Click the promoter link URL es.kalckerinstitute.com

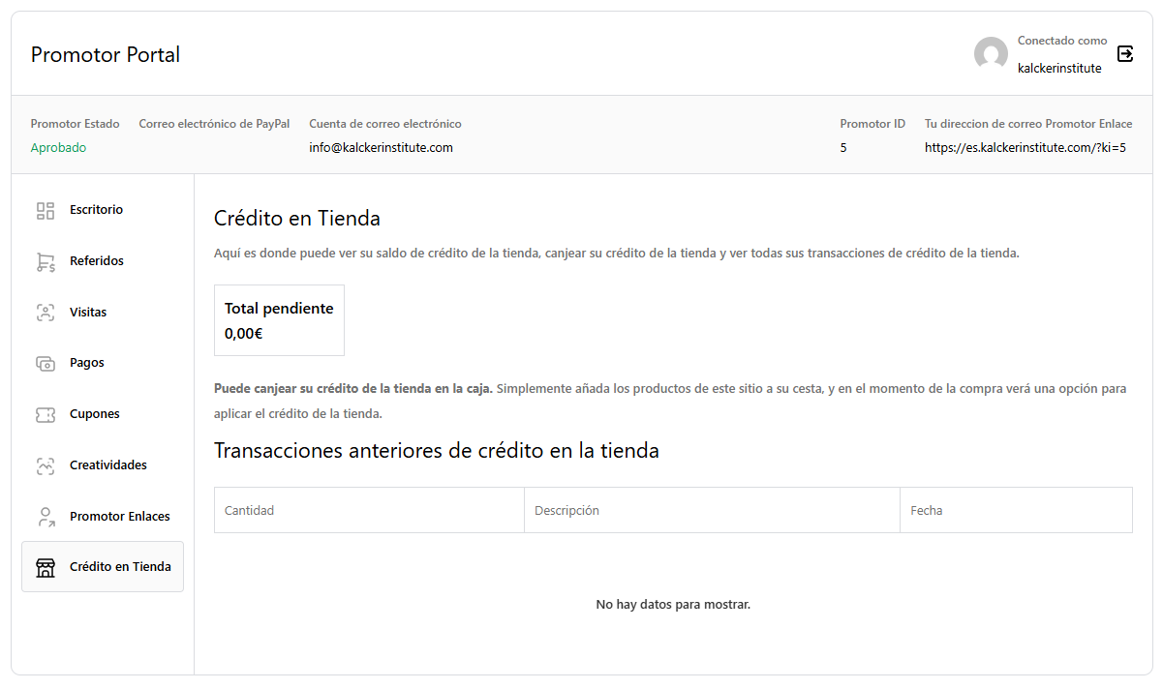pyautogui.click(x=1025, y=148)
